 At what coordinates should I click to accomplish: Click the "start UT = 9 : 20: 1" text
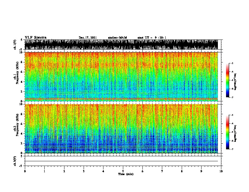tap(152, 38)
